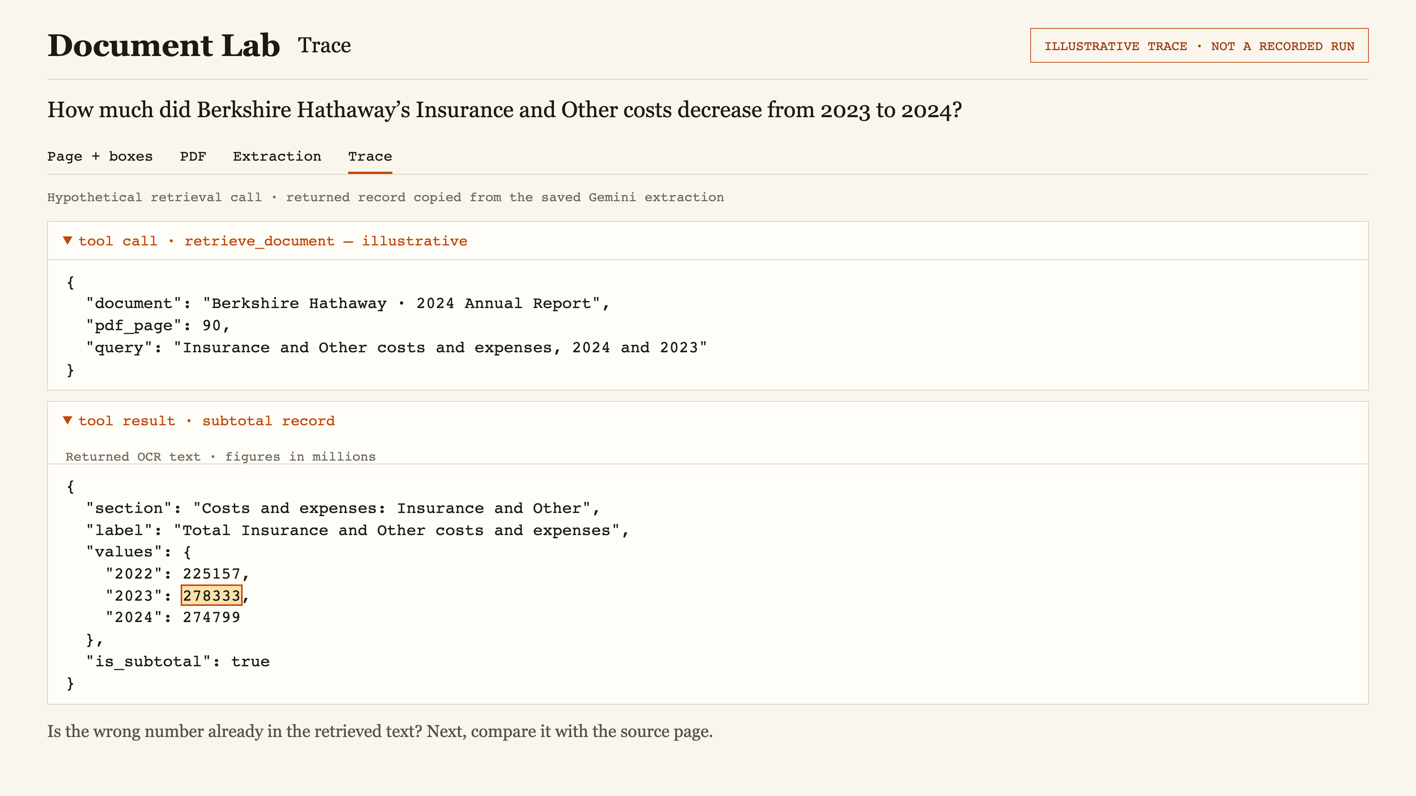Click the 2024 value 274799
This screenshot has height=796, width=1416.
click(x=212, y=618)
